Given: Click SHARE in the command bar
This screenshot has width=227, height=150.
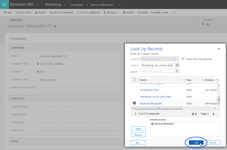Looking at the screenshot, I should (143, 13).
